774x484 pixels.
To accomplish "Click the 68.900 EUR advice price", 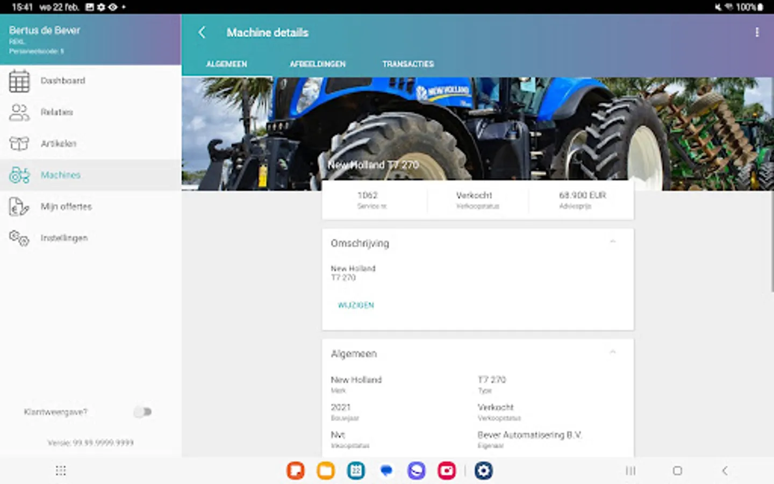I will pos(582,195).
